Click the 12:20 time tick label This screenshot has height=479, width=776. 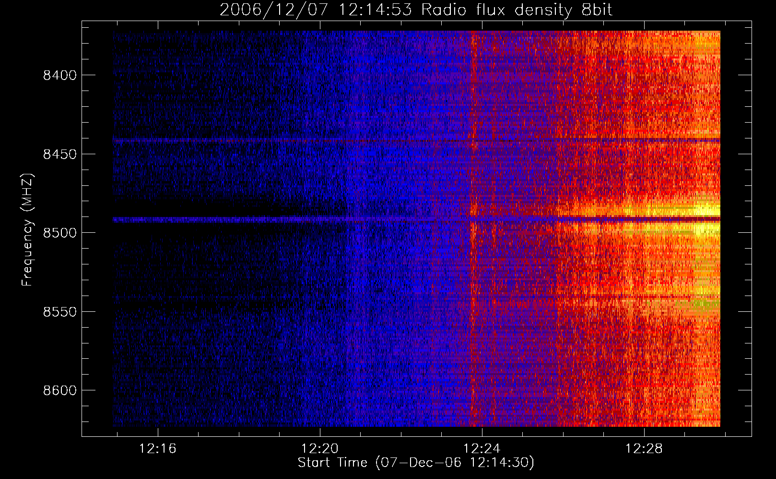[319, 448]
